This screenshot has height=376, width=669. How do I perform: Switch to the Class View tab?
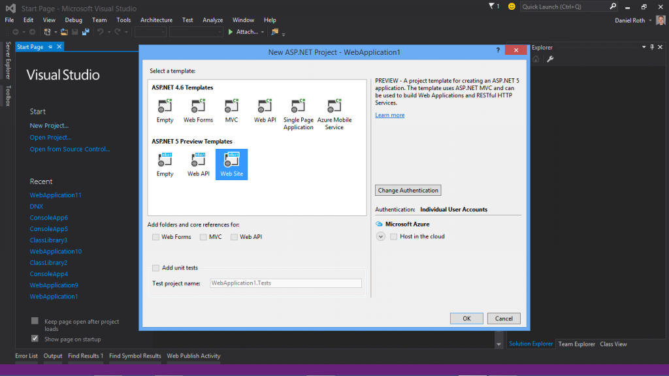click(x=613, y=344)
